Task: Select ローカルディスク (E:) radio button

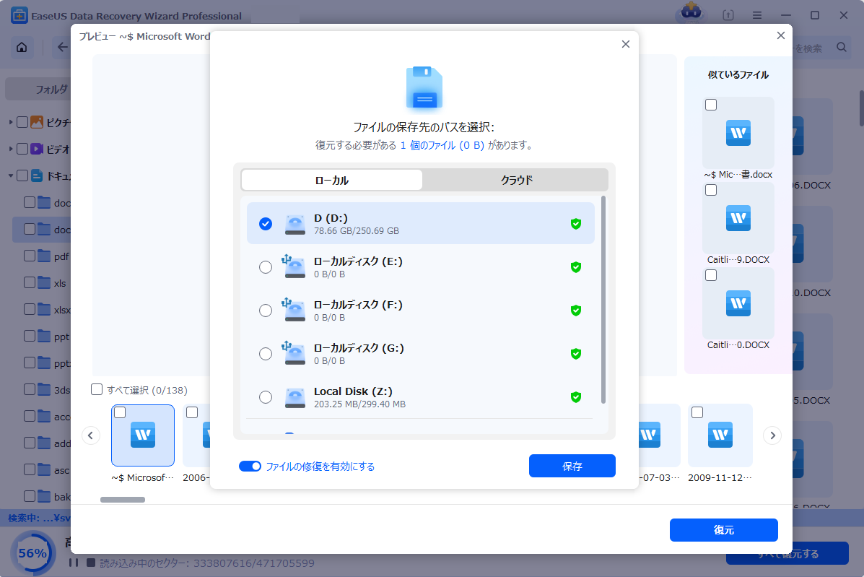Action: pos(266,267)
